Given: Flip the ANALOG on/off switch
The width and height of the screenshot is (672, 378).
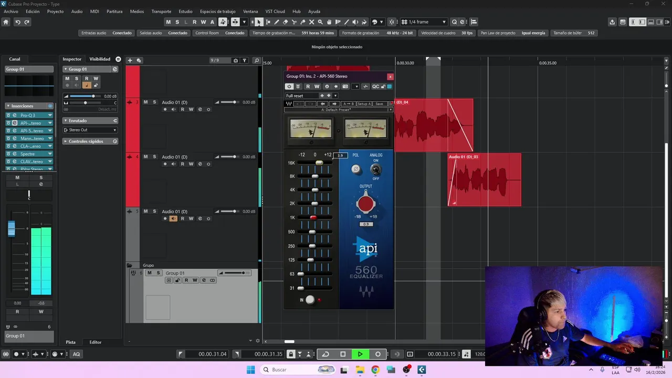Looking at the screenshot, I should (375, 169).
